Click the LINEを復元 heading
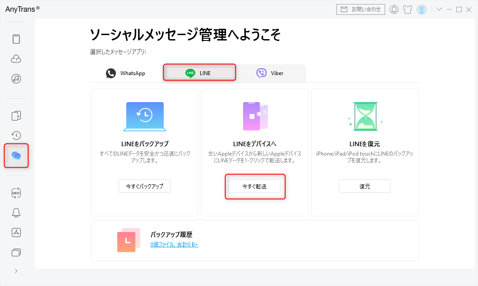The height and width of the screenshot is (286, 478). point(365,144)
